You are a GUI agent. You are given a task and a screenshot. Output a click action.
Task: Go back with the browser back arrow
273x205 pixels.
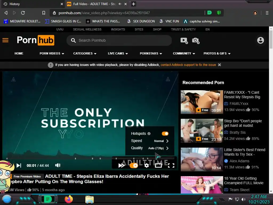click(6, 13)
